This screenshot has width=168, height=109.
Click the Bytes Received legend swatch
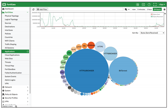coord(152,17)
